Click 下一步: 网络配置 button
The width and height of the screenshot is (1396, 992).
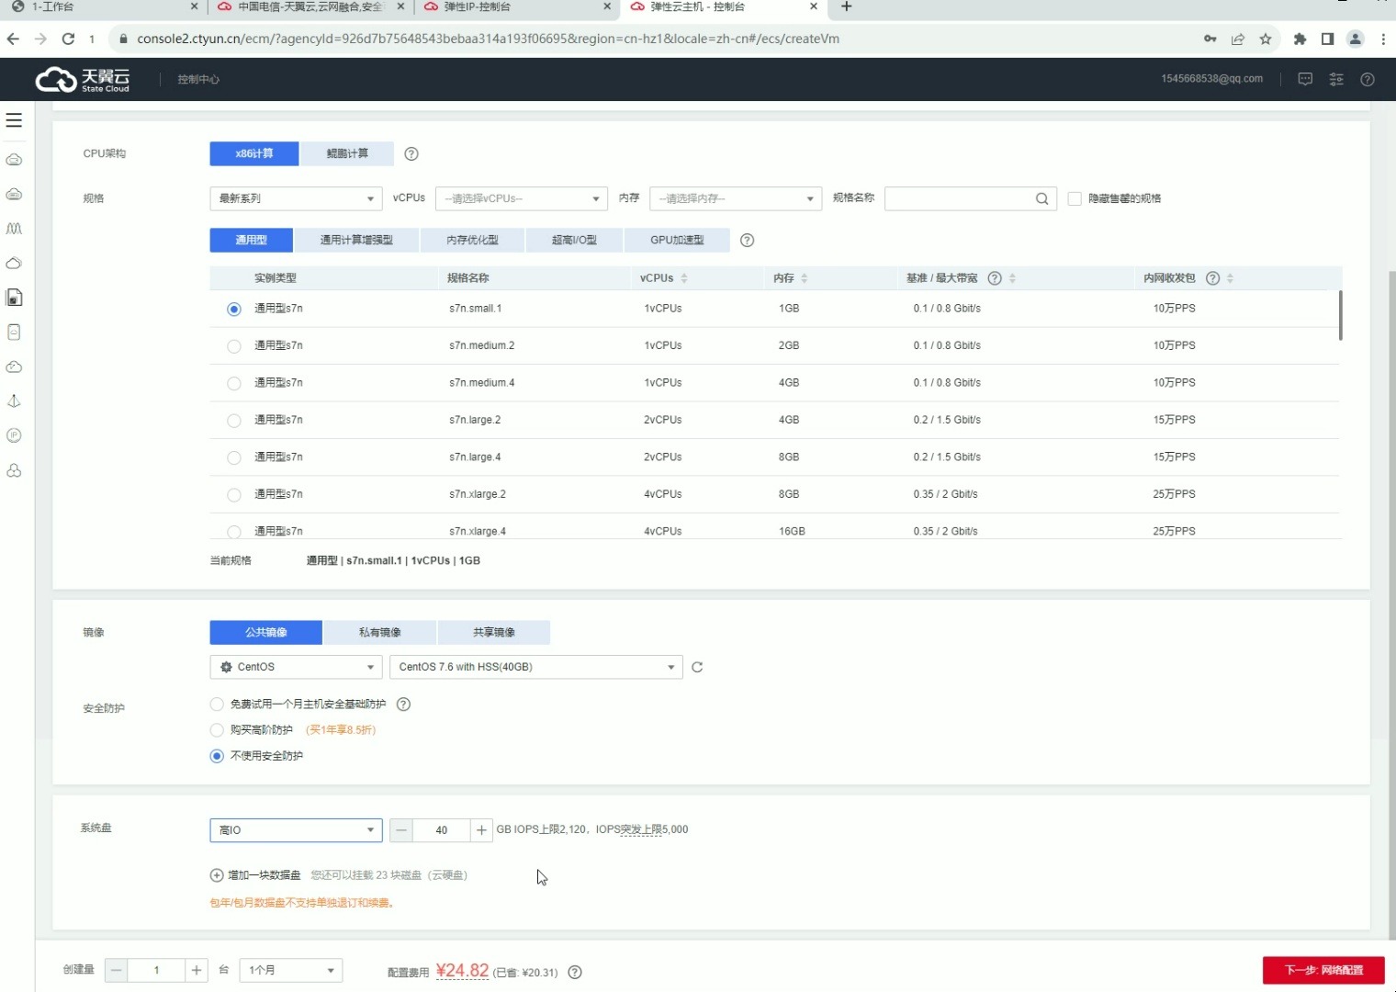[1323, 970]
